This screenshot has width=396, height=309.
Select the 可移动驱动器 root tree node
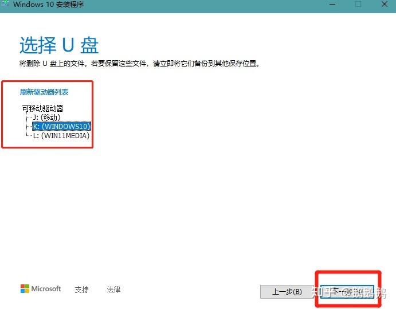click(x=42, y=108)
